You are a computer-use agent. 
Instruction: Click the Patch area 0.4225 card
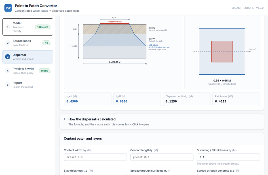tap(236, 99)
